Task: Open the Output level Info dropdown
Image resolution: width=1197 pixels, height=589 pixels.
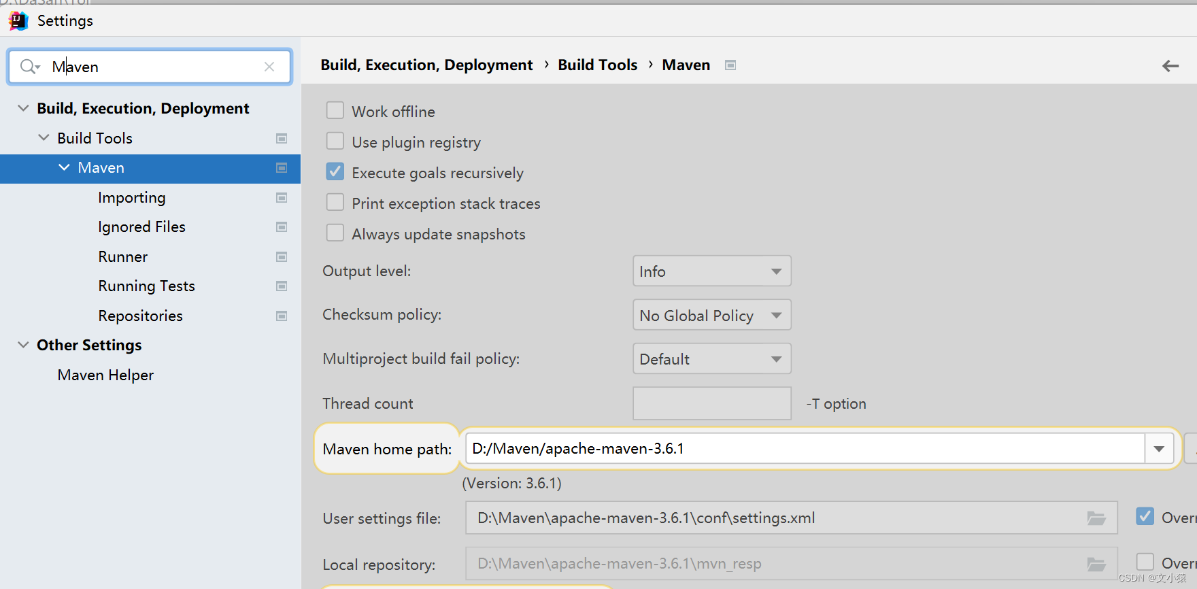Action: point(712,271)
